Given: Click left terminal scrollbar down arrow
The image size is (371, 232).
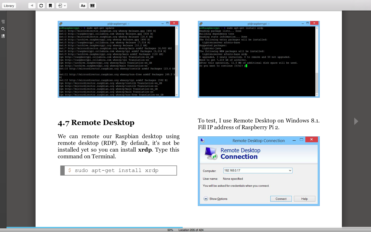Looking at the screenshot, I should [177, 95].
